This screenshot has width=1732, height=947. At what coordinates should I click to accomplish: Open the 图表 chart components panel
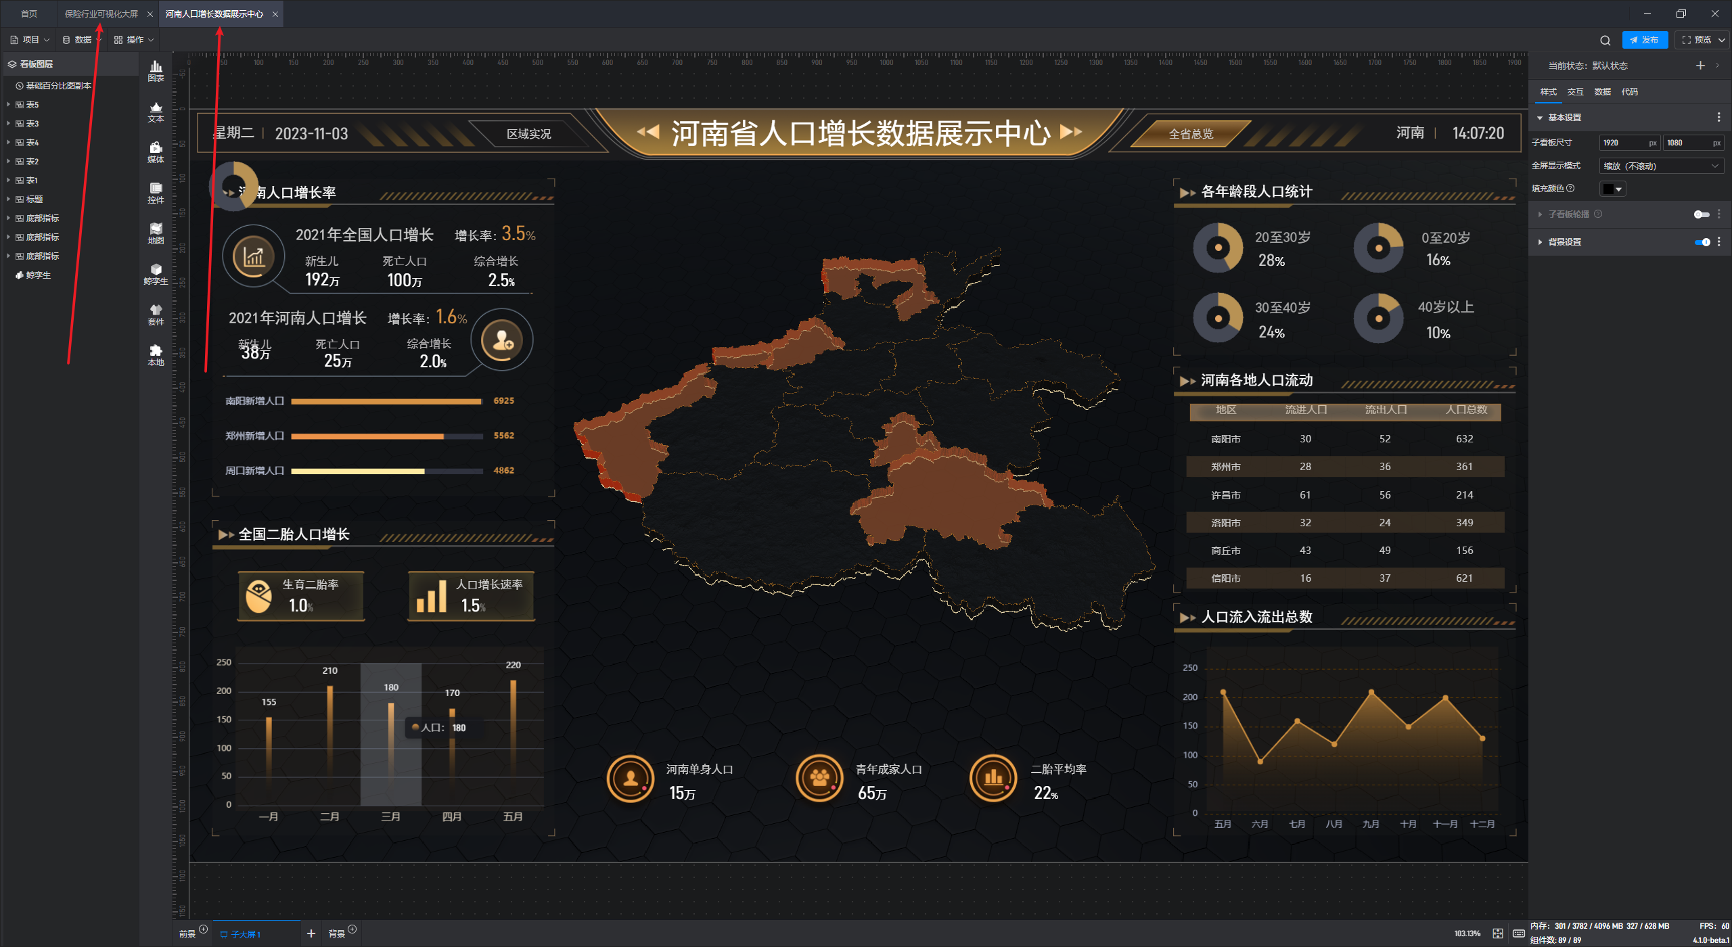click(x=156, y=70)
